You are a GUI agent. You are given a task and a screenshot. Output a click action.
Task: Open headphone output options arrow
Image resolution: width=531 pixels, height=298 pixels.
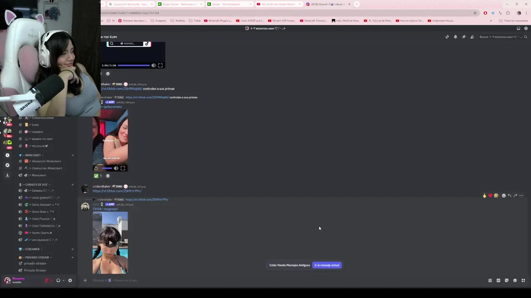63,281
